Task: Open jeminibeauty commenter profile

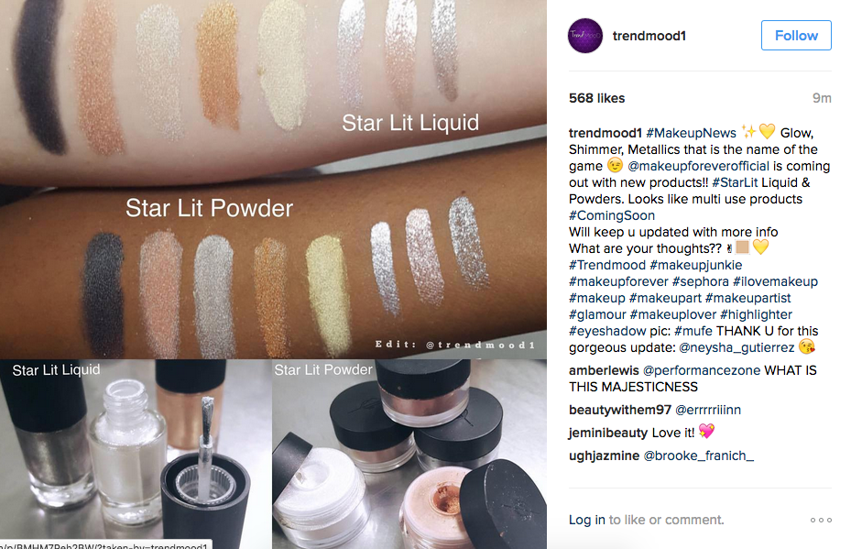Action: 608,433
